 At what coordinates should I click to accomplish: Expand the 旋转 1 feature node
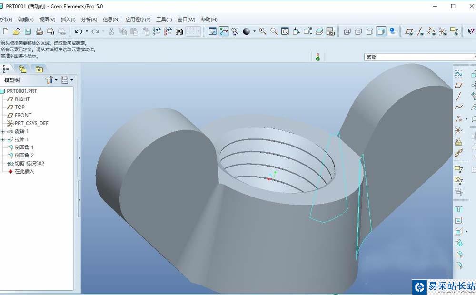pyautogui.click(x=3, y=131)
